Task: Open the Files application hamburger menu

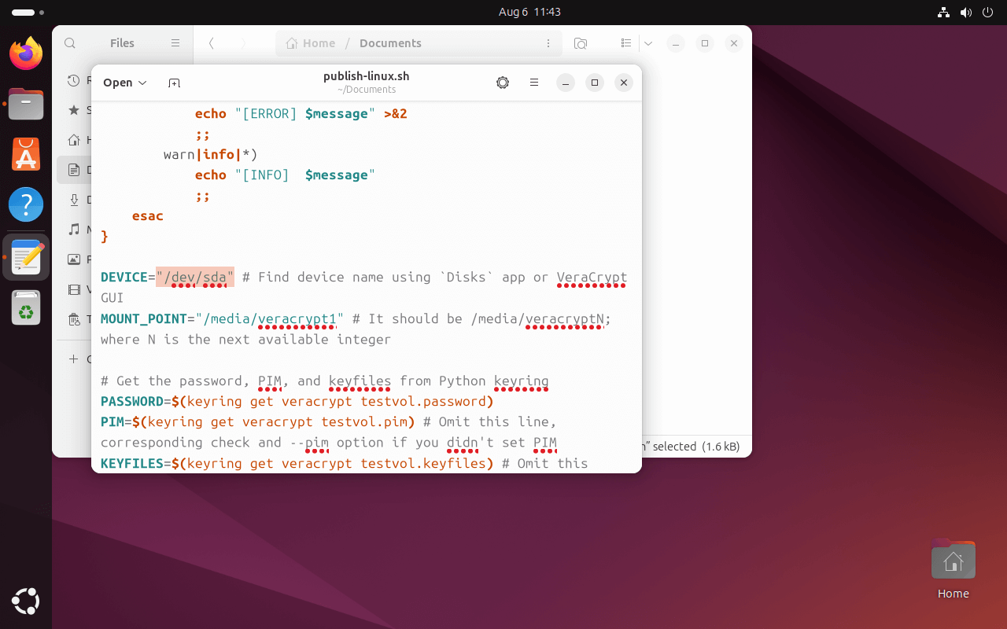Action: (x=175, y=43)
